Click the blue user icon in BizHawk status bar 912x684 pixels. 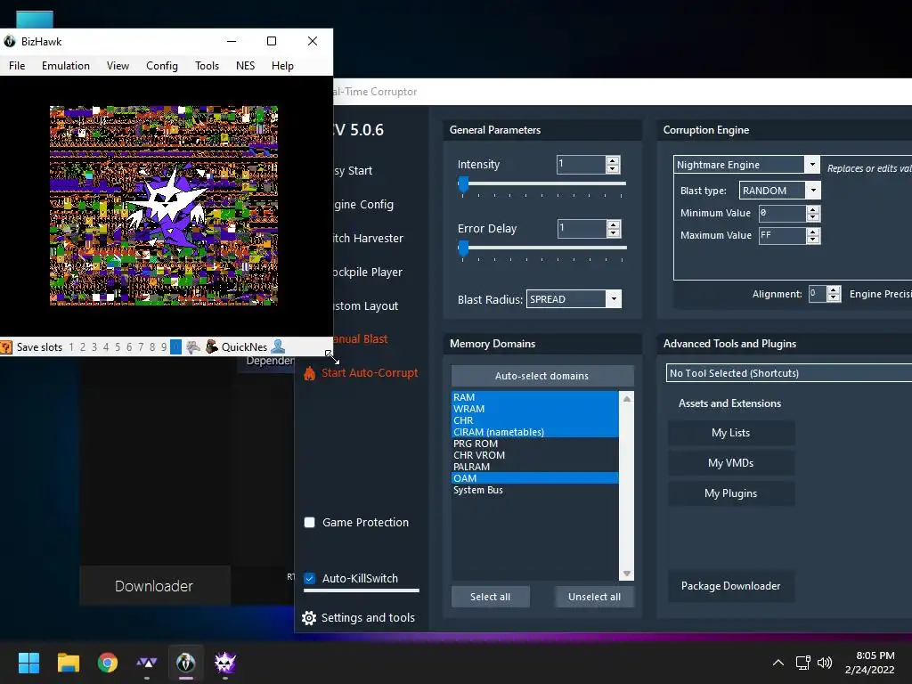(x=278, y=346)
